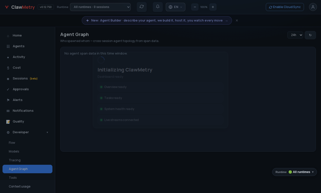Reload the Agent Graph with refresh button

point(310,35)
